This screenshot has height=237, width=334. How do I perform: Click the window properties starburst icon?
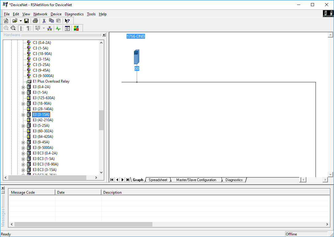[67, 28]
